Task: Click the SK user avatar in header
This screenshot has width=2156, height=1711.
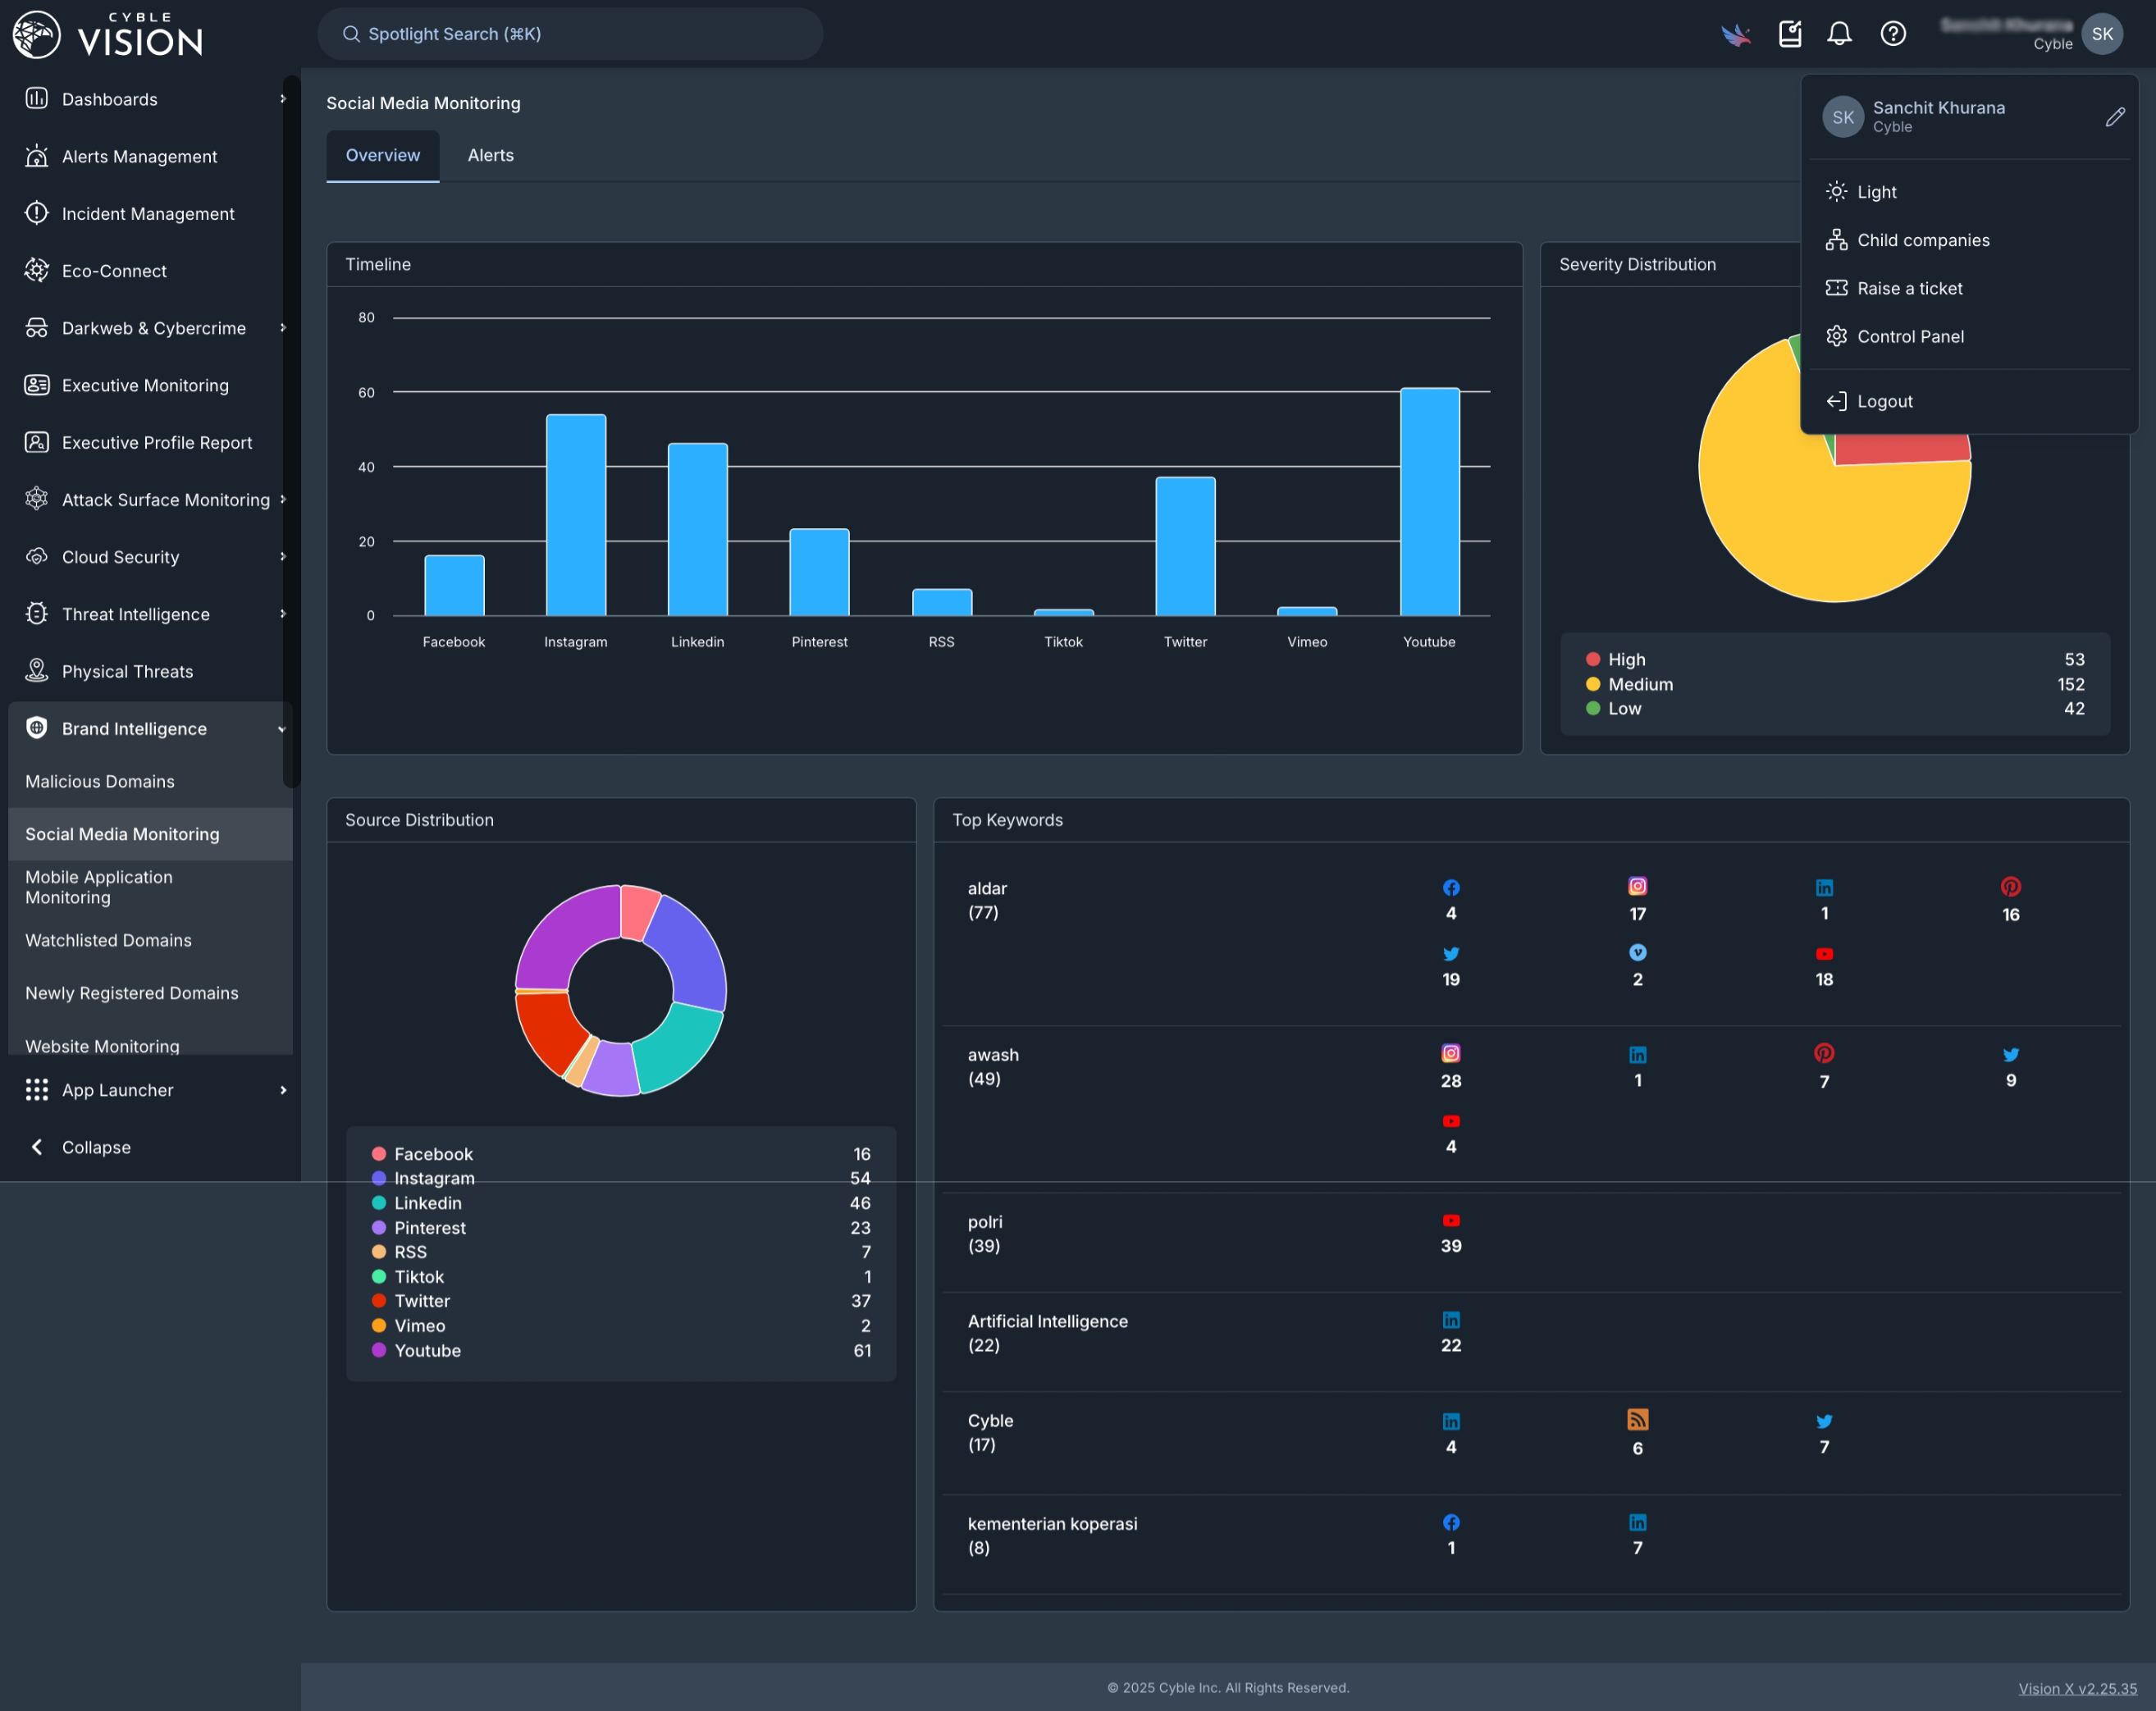Action: [2102, 34]
